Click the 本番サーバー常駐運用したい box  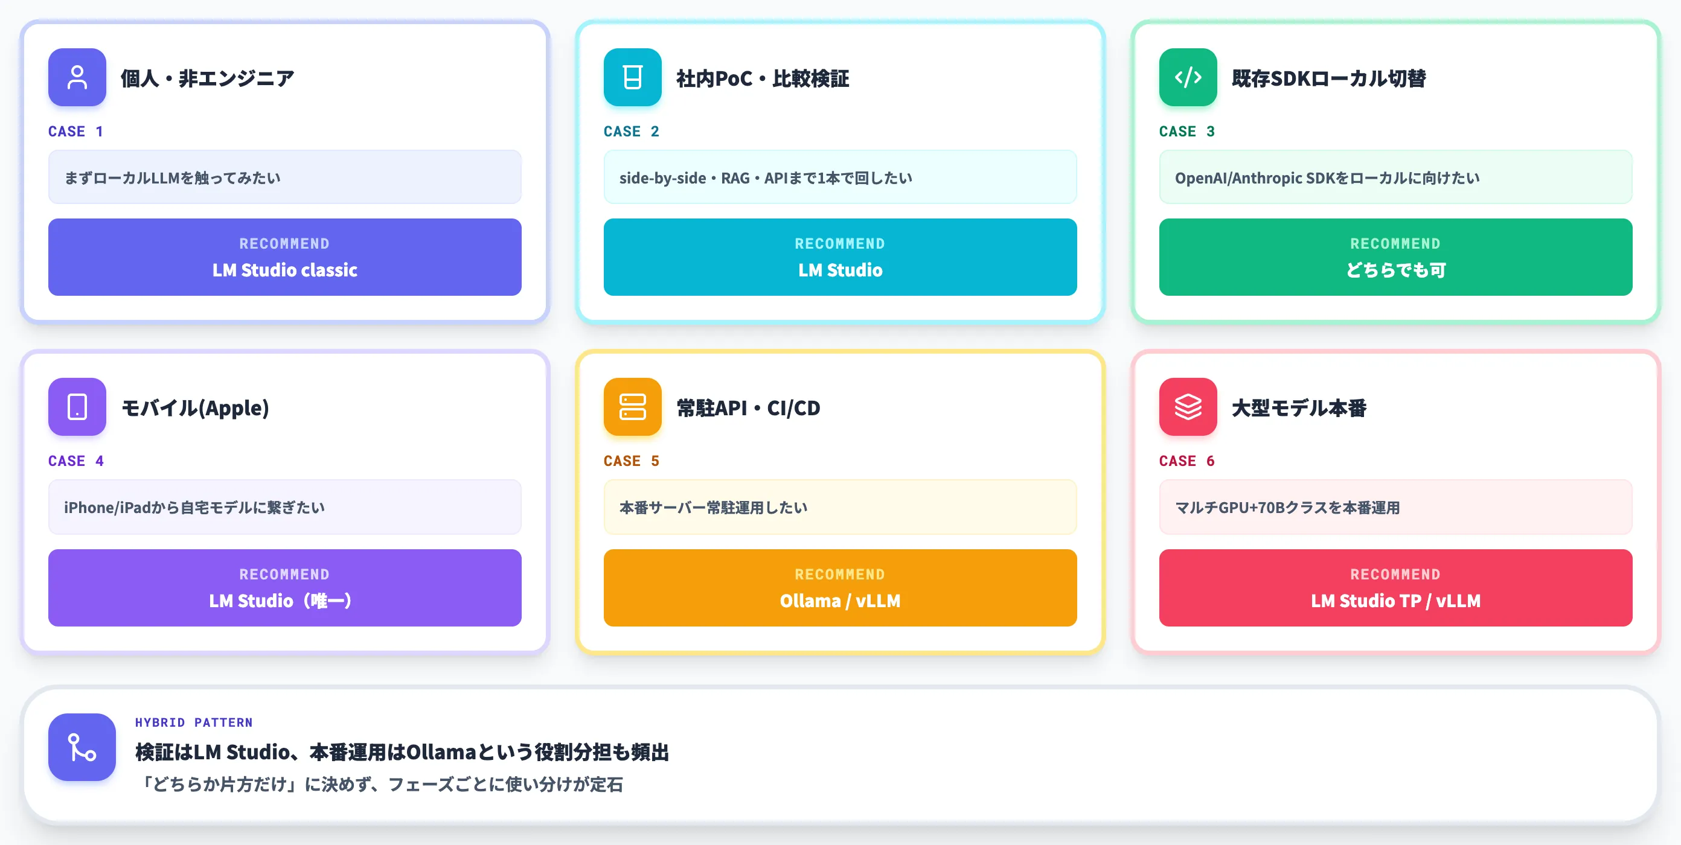point(840,507)
